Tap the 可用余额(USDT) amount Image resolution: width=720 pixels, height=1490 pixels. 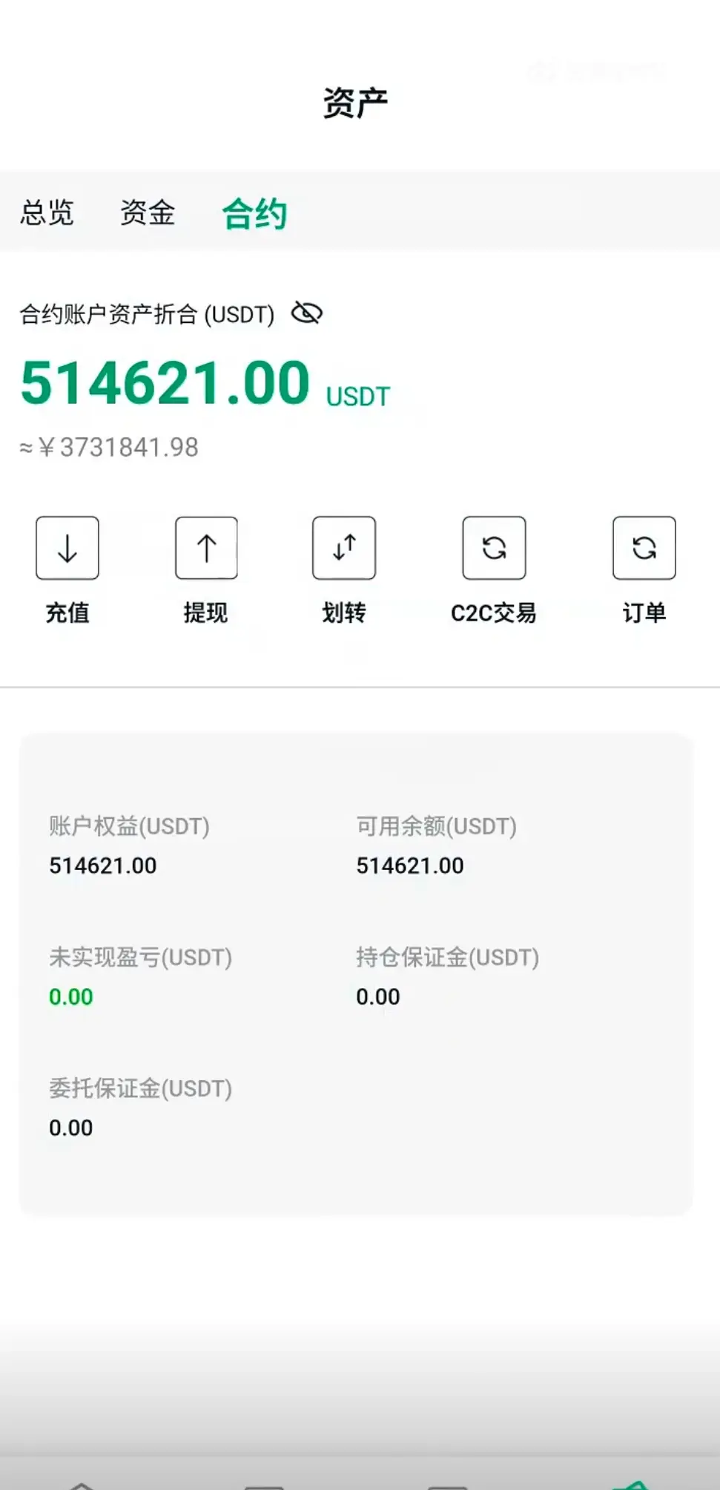click(410, 866)
